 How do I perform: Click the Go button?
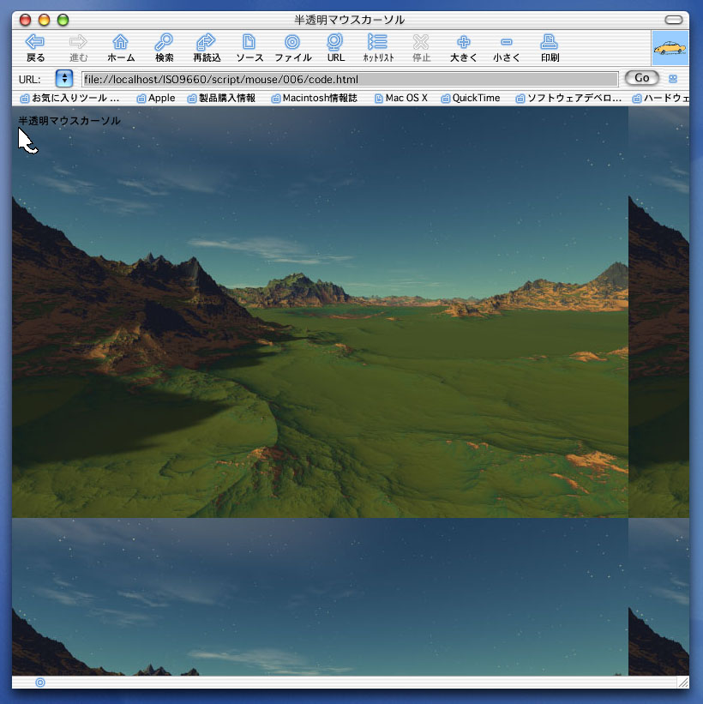pos(642,78)
